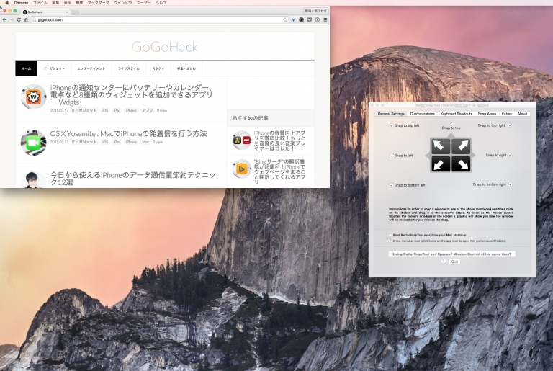The height and width of the screenshot is (371, 553).
Task: Open a new Chrome tab
Action: tap(75, 12)
